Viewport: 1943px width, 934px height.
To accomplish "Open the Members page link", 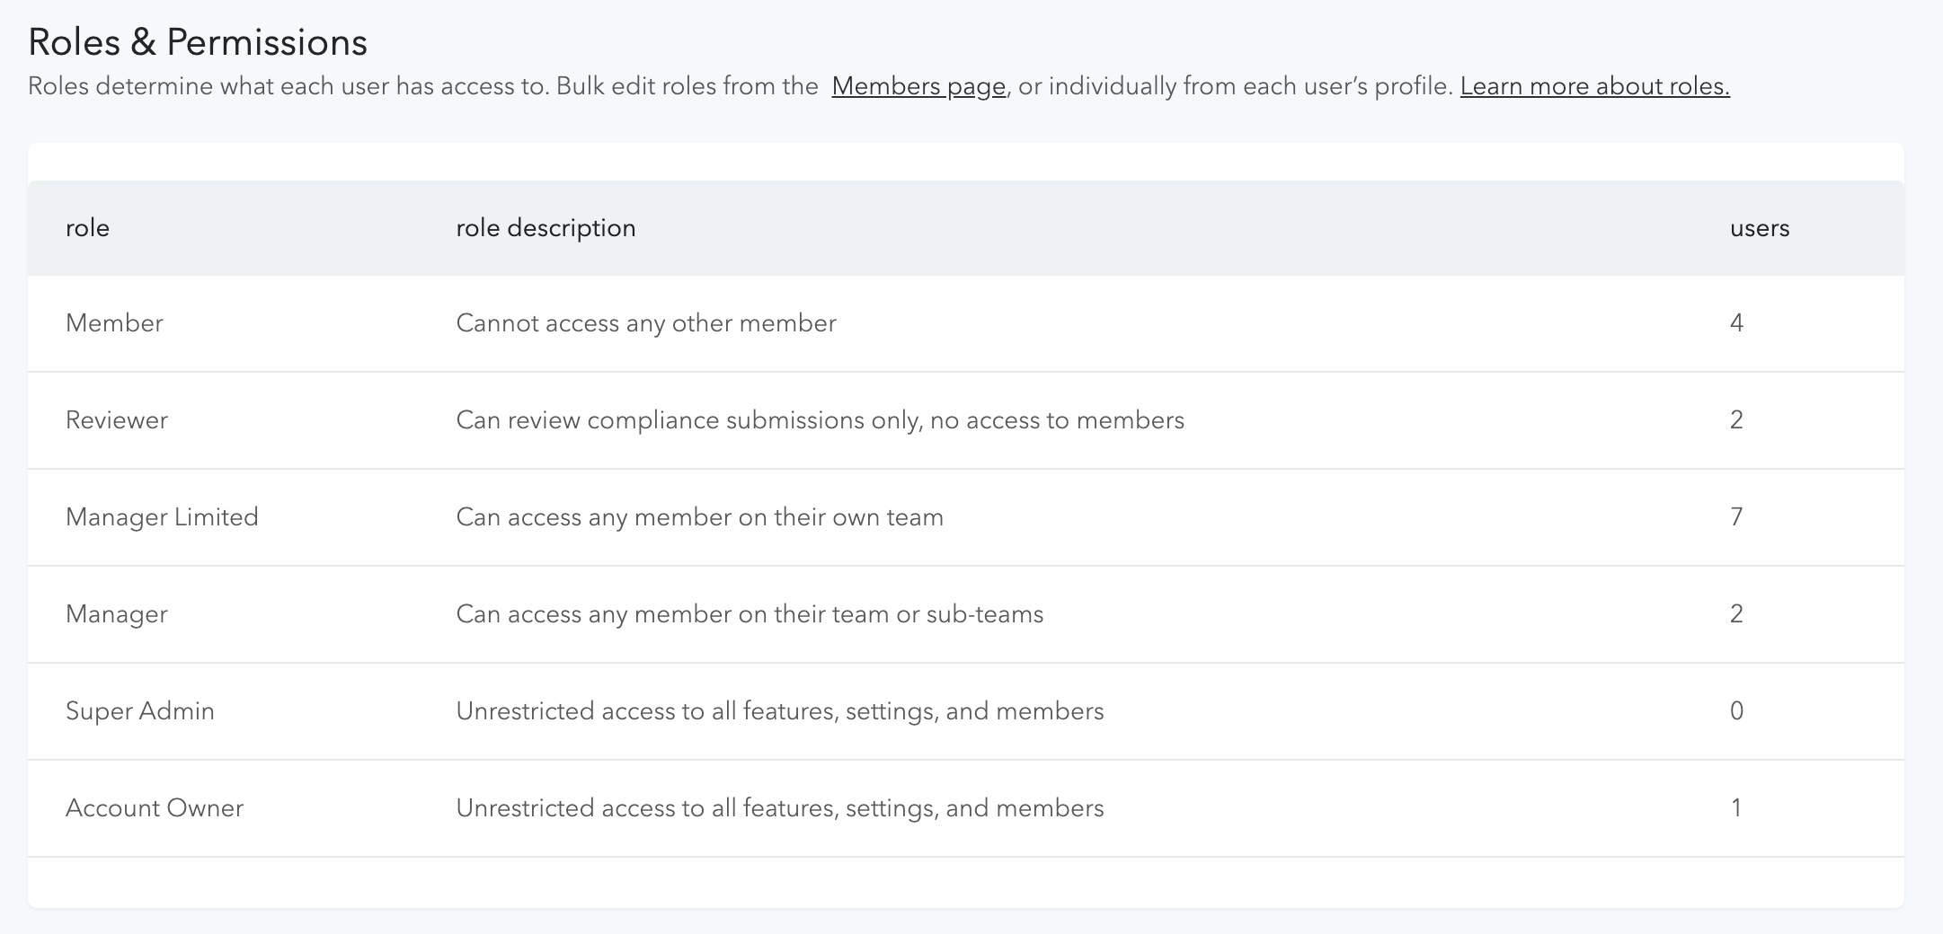I will click(918, 86).
